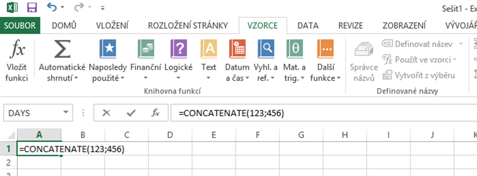477x176 pixels.
Task: Switch to the VLOŽENÍ ribbon tab
Action: click(112, 26)
